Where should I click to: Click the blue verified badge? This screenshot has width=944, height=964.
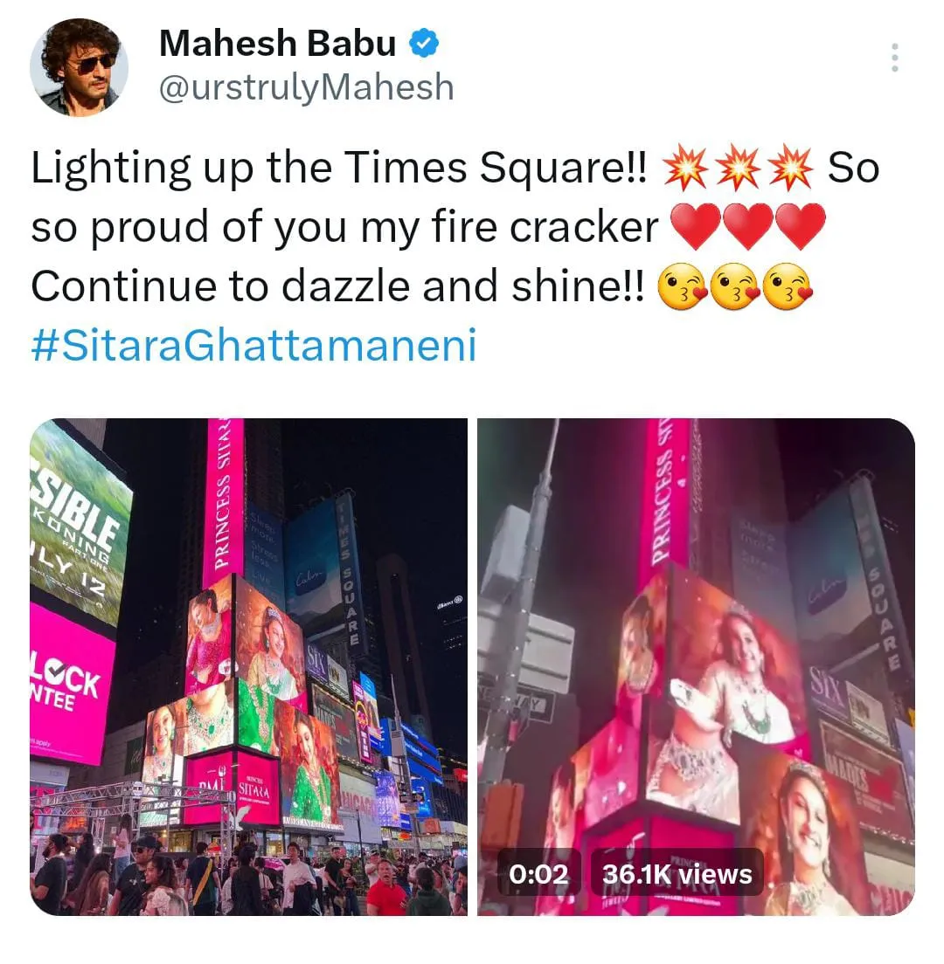(424, 44)
